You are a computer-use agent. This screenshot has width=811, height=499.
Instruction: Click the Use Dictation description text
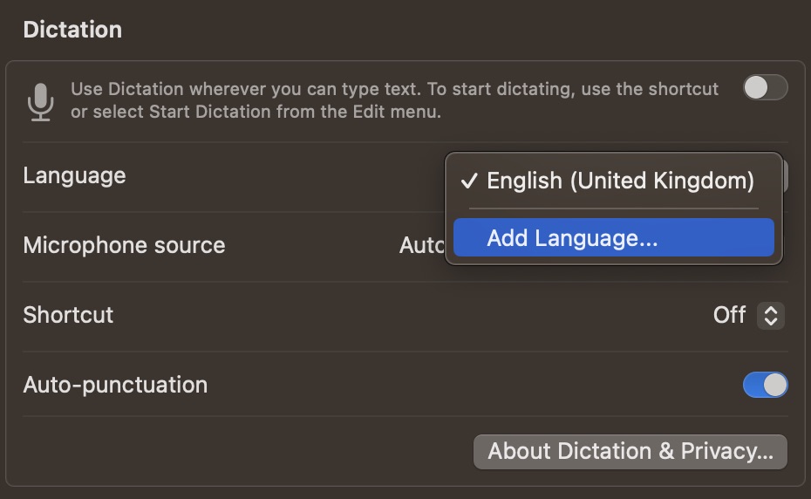[395, 100]
